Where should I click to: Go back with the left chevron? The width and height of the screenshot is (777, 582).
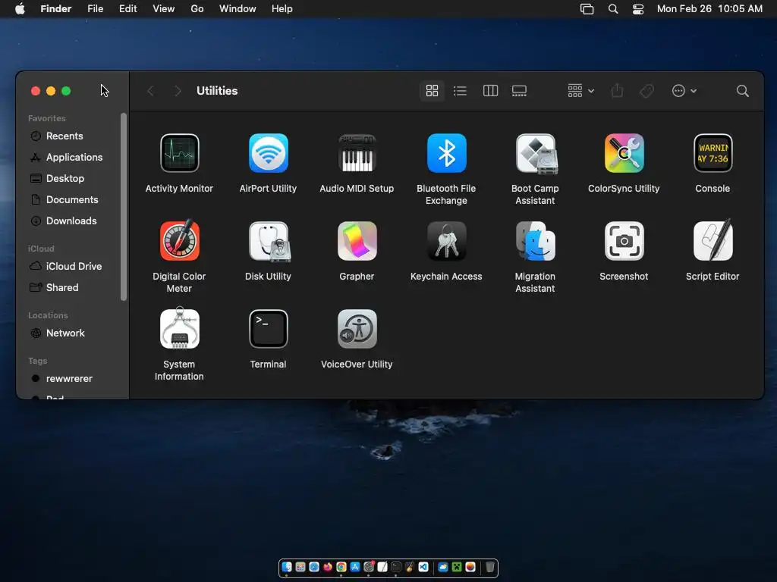point(151,91)
